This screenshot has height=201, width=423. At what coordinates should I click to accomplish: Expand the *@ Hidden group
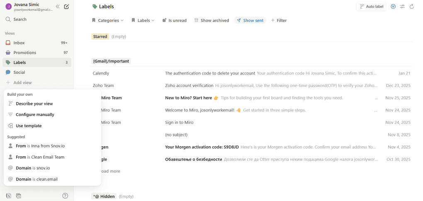[x=104, y=196]
